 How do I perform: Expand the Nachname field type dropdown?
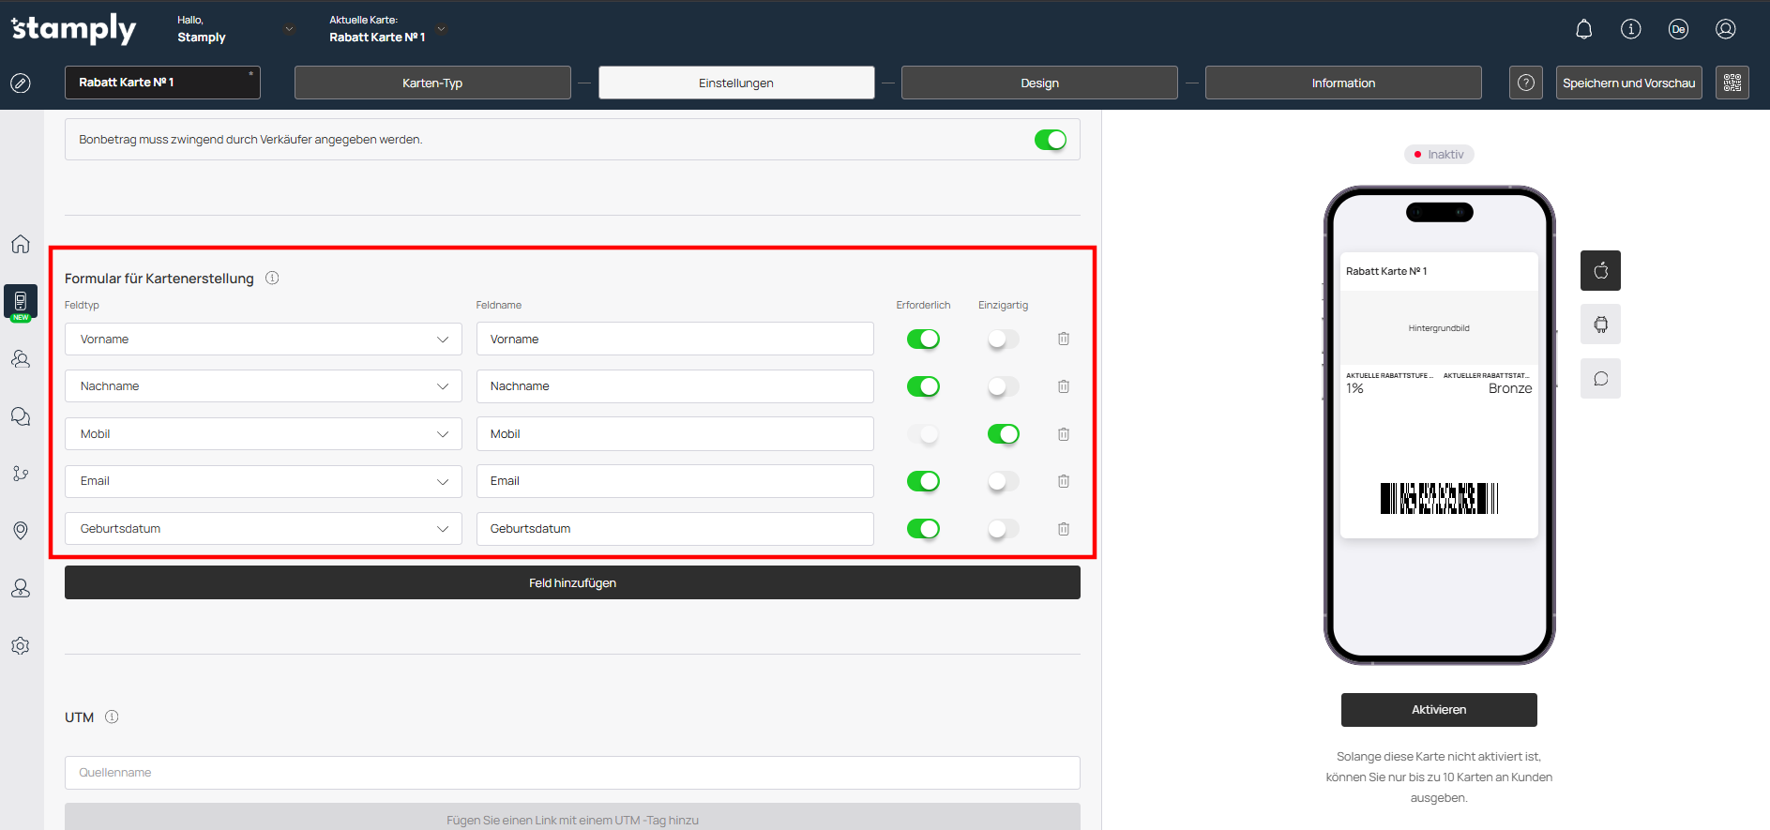pyautogui.click(x=263, y=386)
